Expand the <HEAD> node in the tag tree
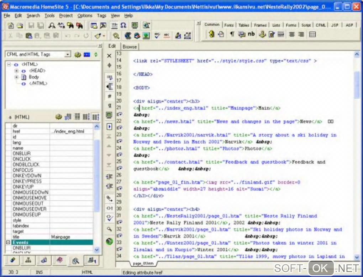363x277 pixels. click(16, 71)
